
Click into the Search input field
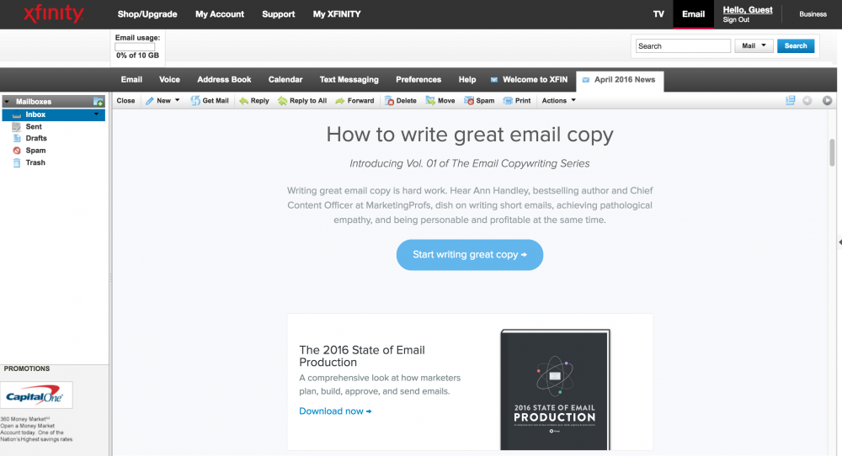click(683, 46)
